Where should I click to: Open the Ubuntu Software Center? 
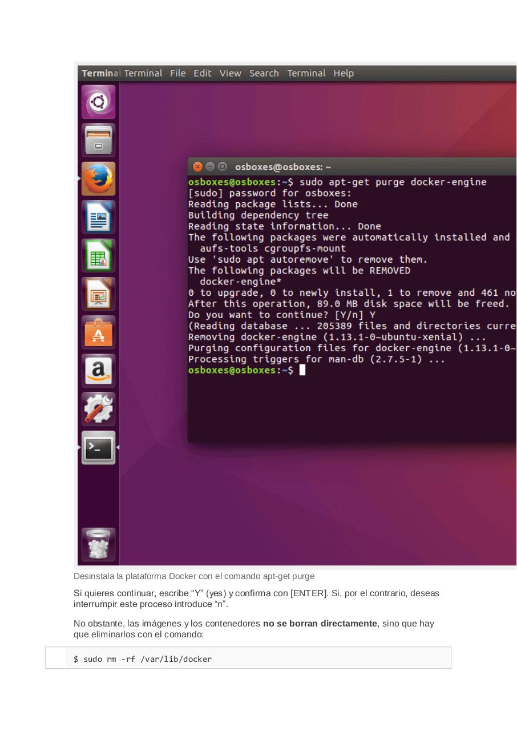(98, 332)
